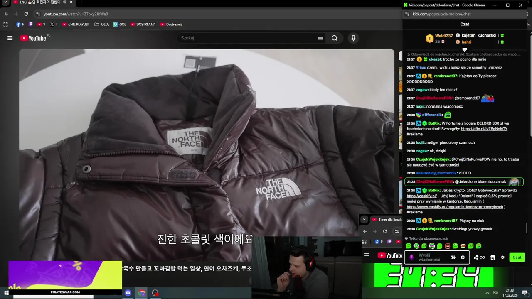Click the youtube.com address bar
Viewport: 532px width, 299px height.
(x=75, y=14)
